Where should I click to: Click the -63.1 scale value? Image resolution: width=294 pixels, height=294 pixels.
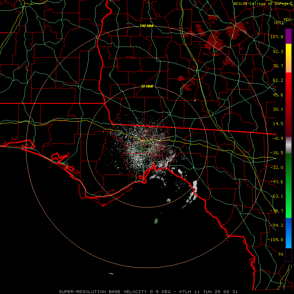[277, 196]
